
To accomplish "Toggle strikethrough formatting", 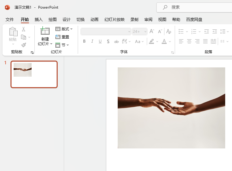I will [x=116, y=42].
